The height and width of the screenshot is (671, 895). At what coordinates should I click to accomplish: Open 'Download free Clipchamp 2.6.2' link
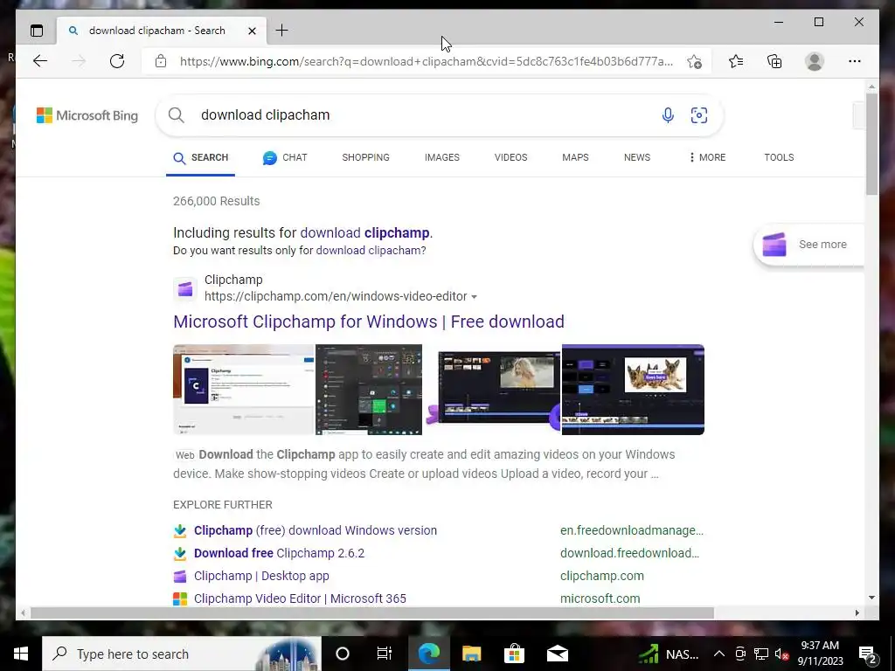279,553
